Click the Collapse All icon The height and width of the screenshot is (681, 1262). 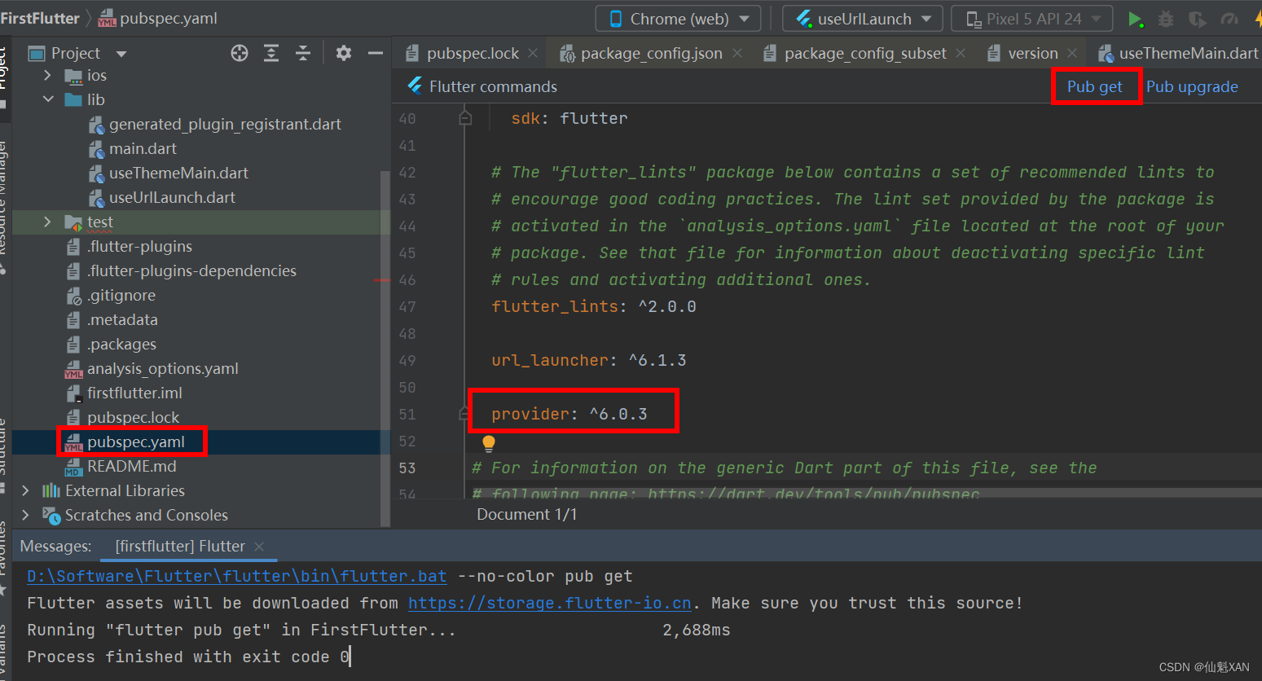[303, 53]
